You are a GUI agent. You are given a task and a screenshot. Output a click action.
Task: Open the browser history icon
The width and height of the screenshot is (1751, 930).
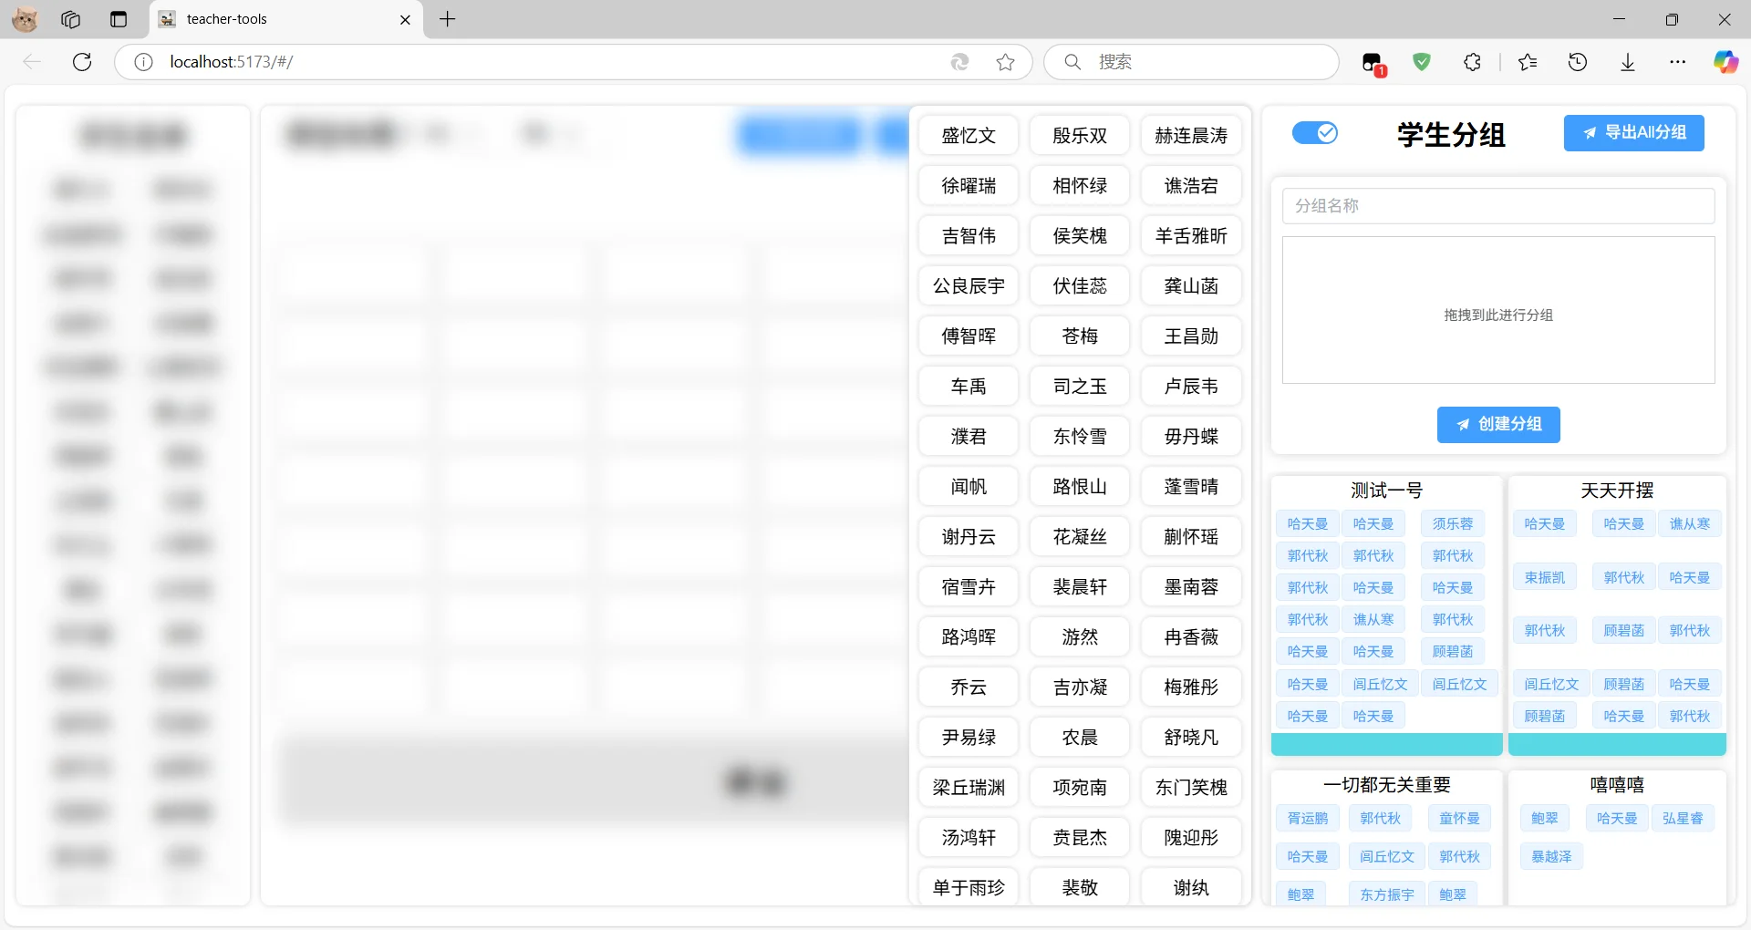coord(1578,62)
